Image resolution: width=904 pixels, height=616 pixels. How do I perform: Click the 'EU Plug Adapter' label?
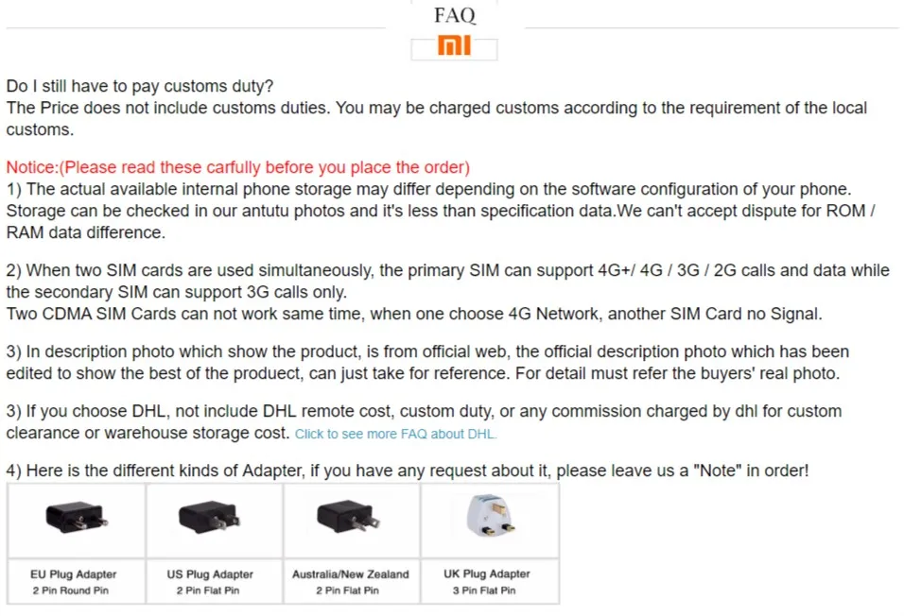(73, 574)
